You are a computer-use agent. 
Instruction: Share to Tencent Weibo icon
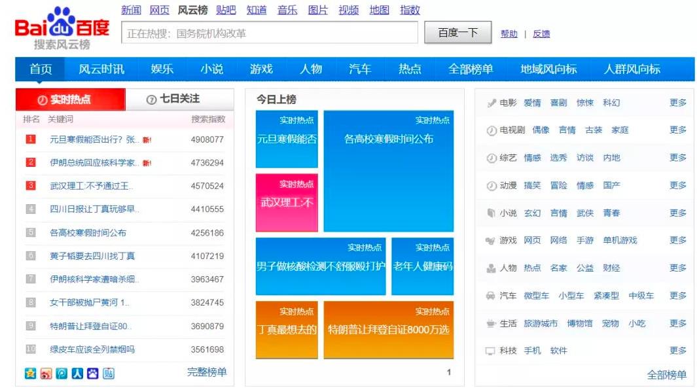pyautogui.click(x=62, y=374)
